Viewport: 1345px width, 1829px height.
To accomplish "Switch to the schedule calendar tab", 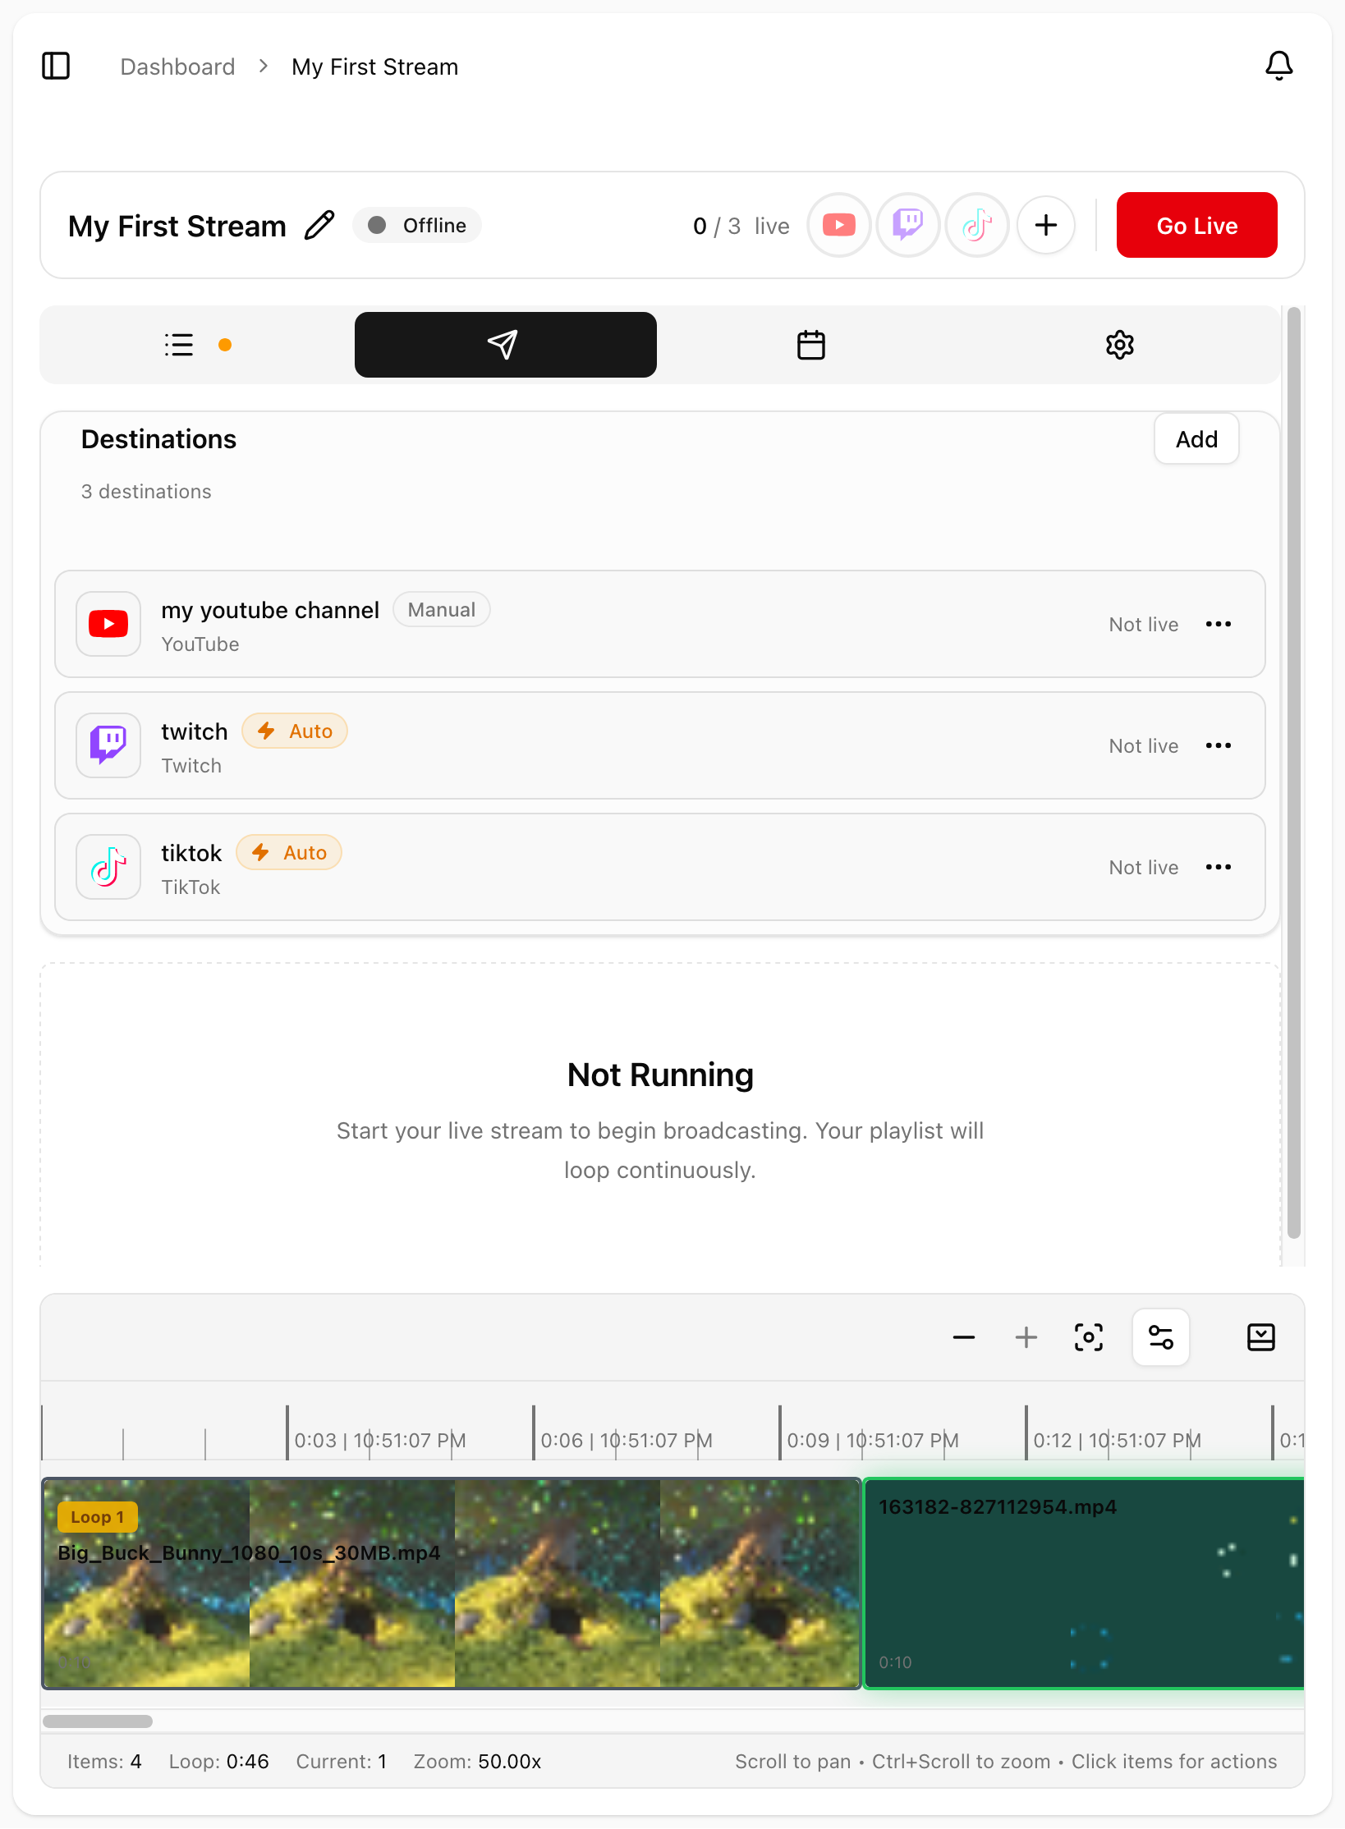I will click(810, 345).
